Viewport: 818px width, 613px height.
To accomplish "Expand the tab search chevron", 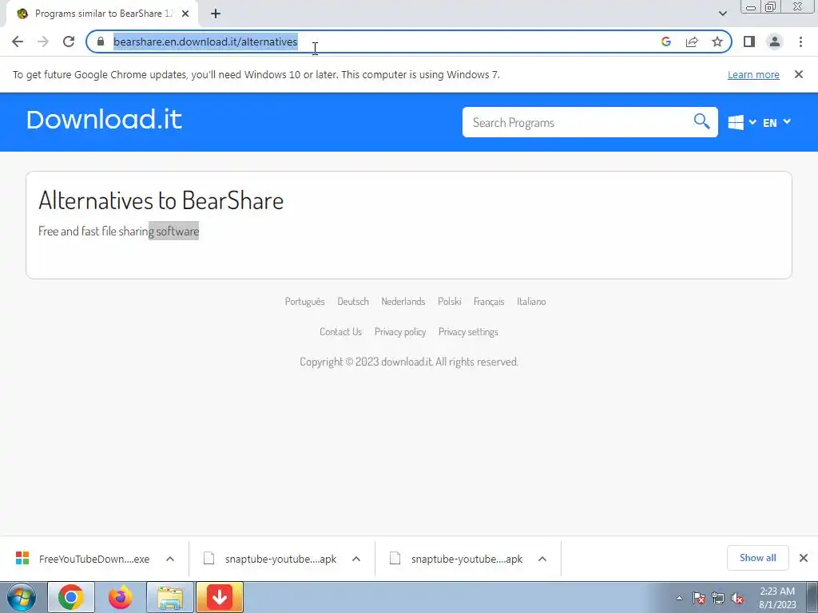I will [x=722, y=14].
